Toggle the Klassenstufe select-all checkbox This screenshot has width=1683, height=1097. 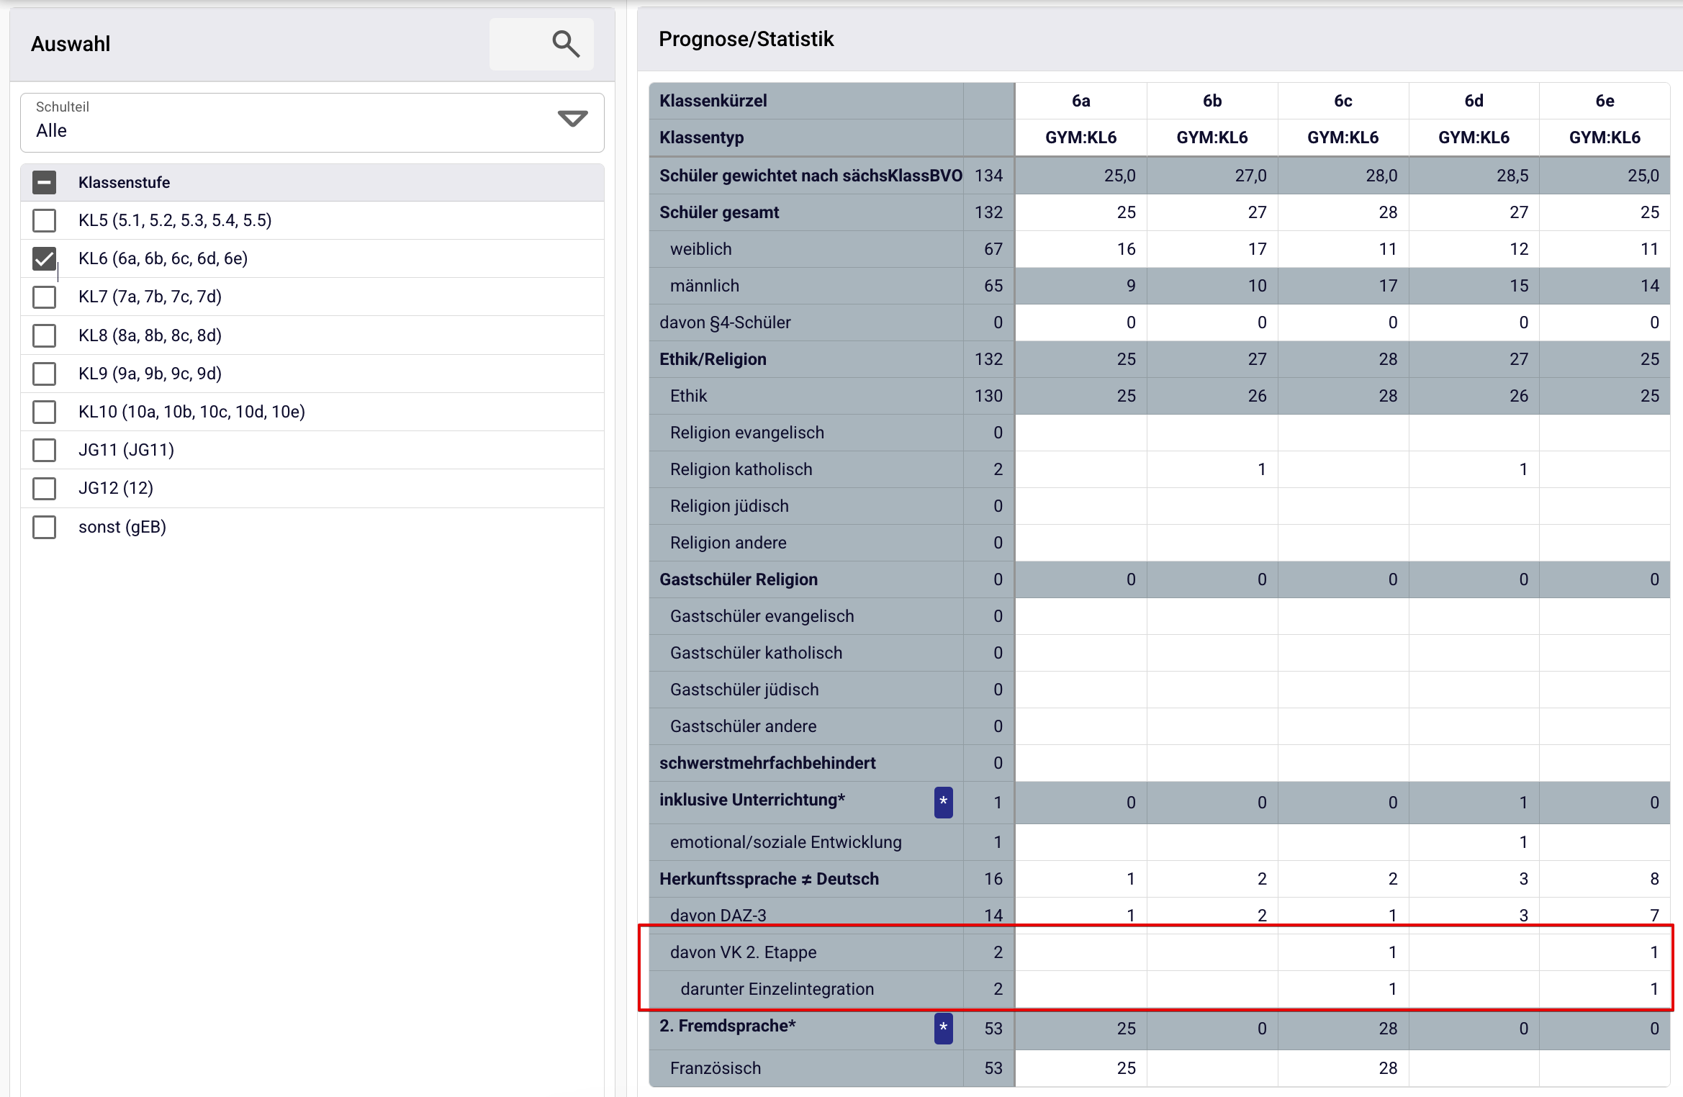[45, 182]
